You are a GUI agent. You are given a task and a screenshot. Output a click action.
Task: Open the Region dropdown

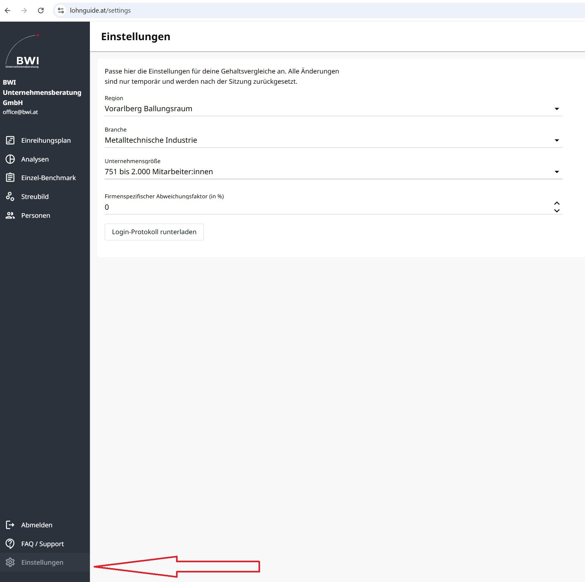[x=333, y=109]
